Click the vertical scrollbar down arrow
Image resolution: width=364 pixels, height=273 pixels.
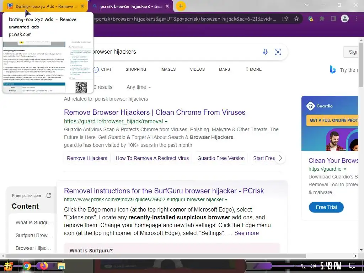point(361,250)
